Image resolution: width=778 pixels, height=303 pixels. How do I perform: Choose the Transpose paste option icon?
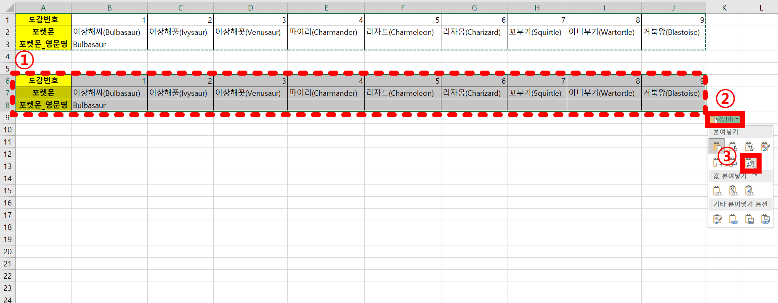pos(750,163)
